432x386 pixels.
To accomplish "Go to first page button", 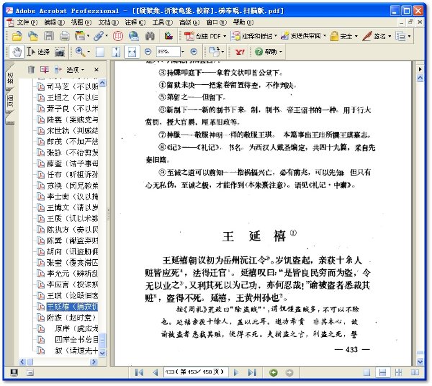I will [x=139, y=372].
